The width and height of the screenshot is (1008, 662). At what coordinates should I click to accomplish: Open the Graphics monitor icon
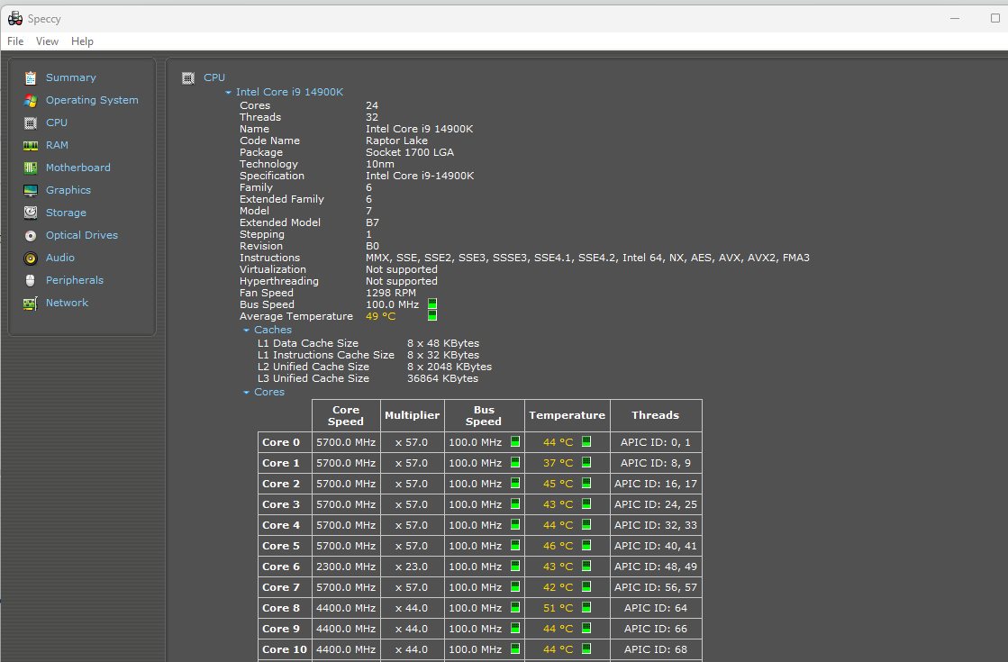pos(31,191)
